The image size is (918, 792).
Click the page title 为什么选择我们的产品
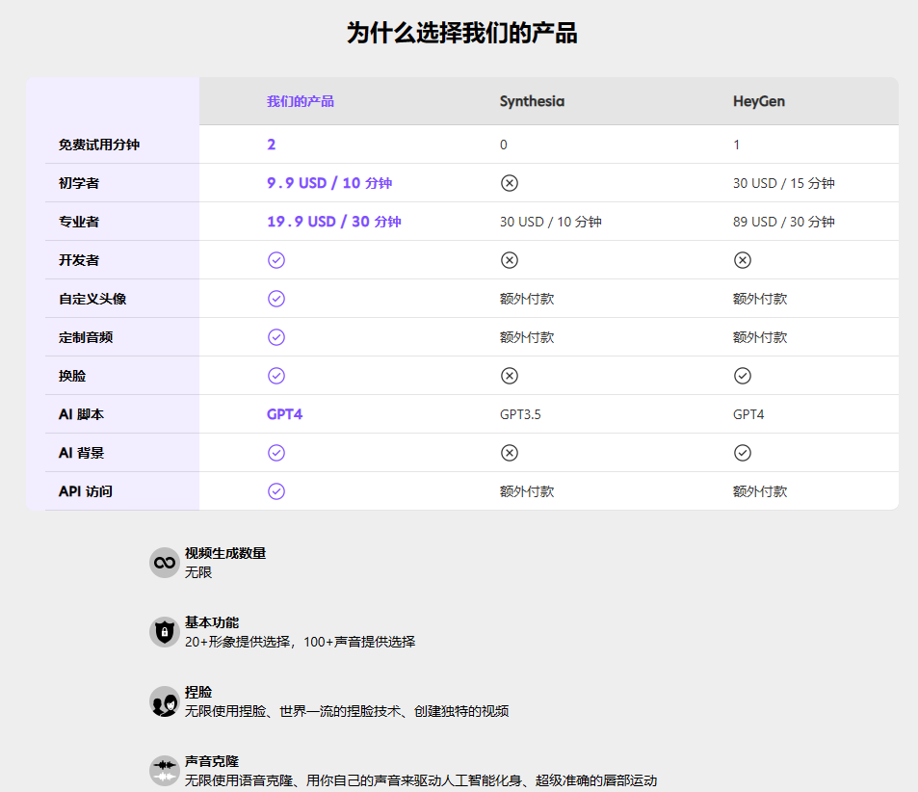tap(462, 32)
